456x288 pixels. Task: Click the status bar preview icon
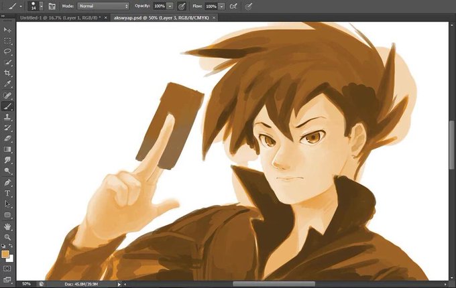(x=42, y=284)
